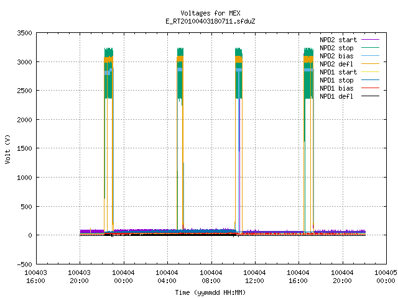Select the 'NPD1 stop' legend label
Screen dimensions: 398x298
(336, 80)
